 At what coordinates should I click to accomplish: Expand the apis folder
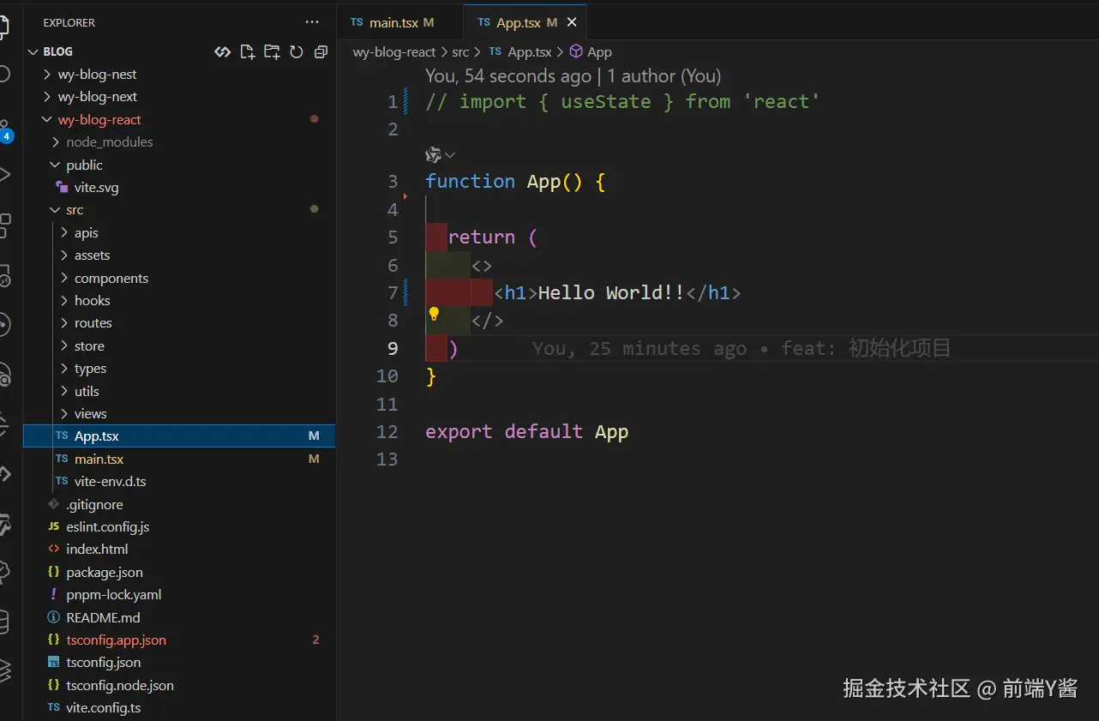[x=64, y=232]
